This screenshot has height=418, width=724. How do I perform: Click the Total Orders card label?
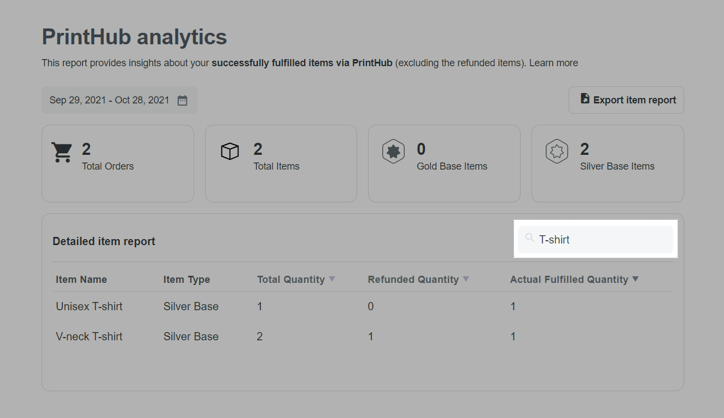pos(108,166)
